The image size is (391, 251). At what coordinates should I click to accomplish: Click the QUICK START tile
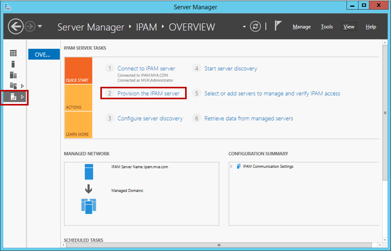point(79,71)
